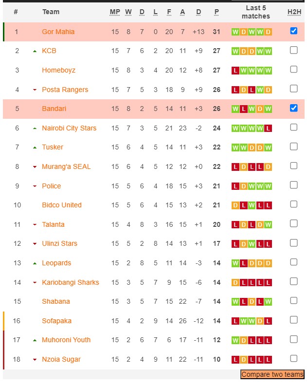Click the MP column header
The width and height of the screenshot is (307, 386).
pos(115,12)
